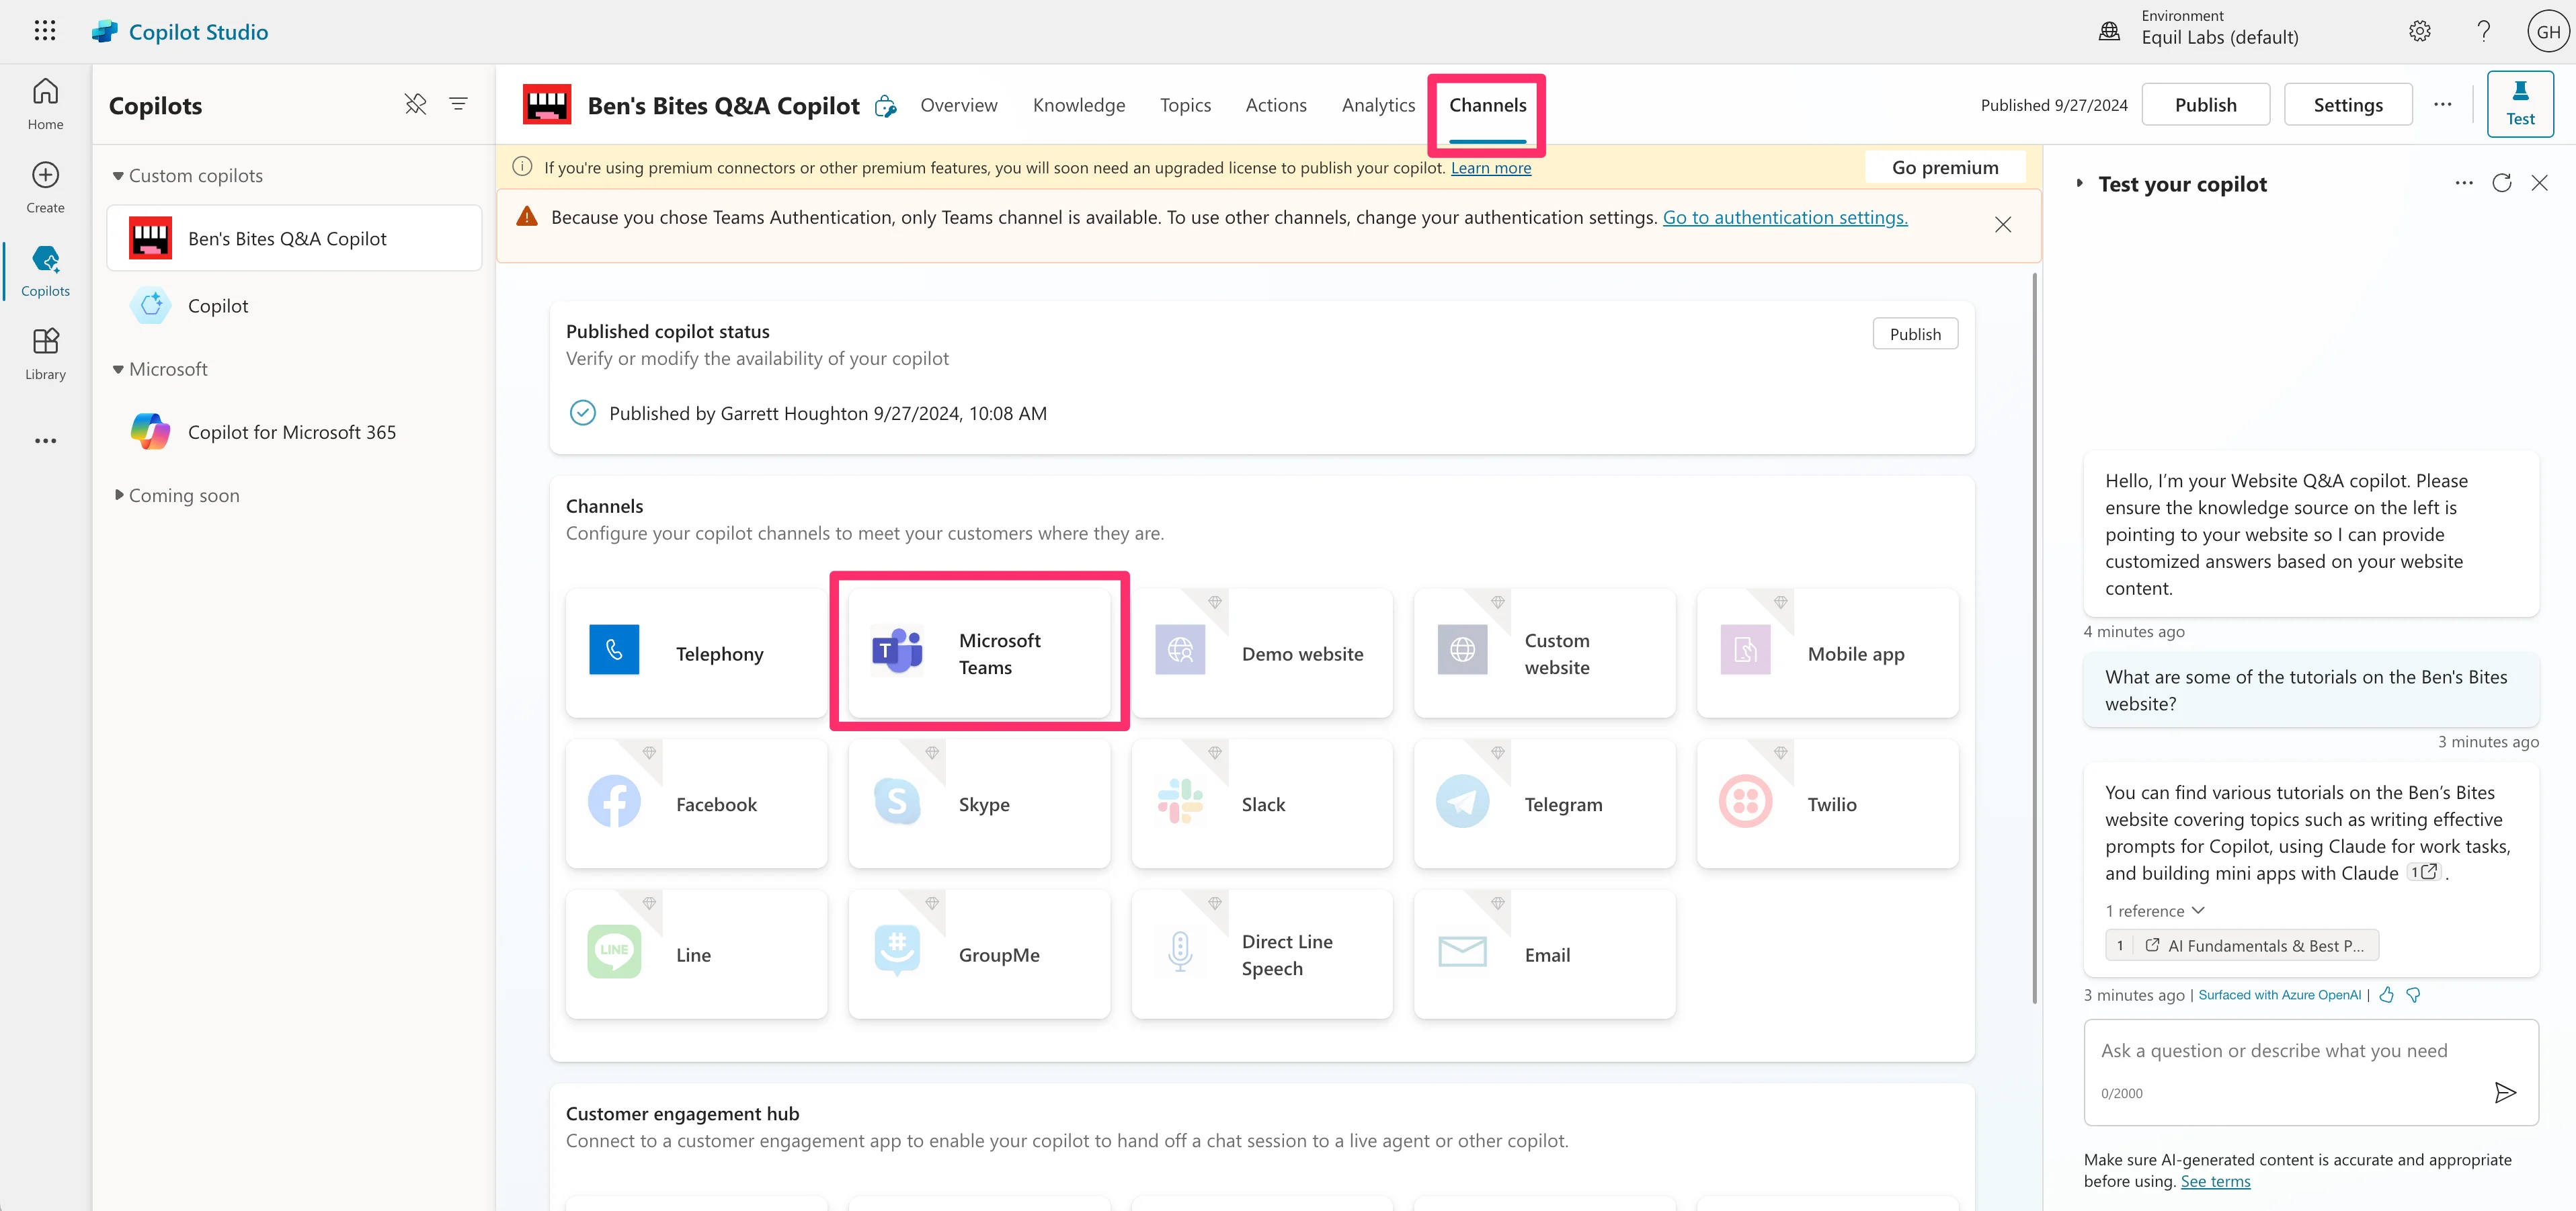The width and height of the screenshot is (2576, 1211).
Task: Open the settings gear in header
Action: pyautogui.click(x=2419, y=32)
